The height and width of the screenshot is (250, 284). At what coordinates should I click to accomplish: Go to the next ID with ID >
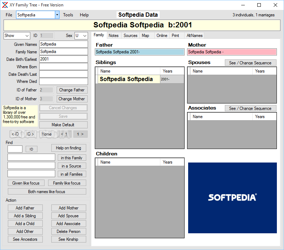[x=30, y=134]
